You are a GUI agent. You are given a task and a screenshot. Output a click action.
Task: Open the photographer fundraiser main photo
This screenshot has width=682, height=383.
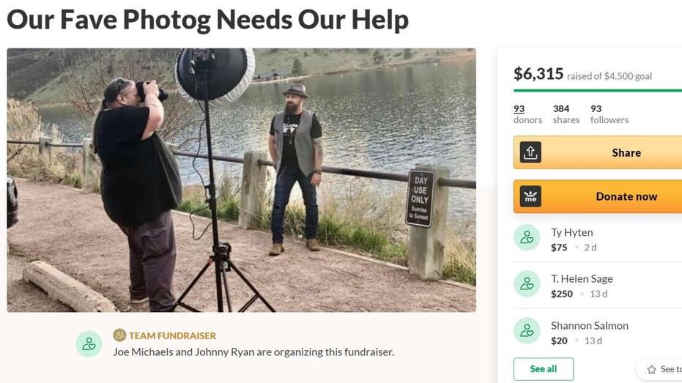tap(242, 180)
